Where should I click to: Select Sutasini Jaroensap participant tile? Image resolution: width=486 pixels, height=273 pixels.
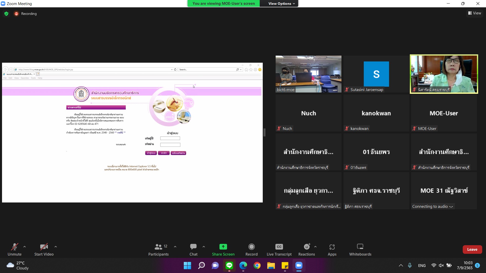376,74
